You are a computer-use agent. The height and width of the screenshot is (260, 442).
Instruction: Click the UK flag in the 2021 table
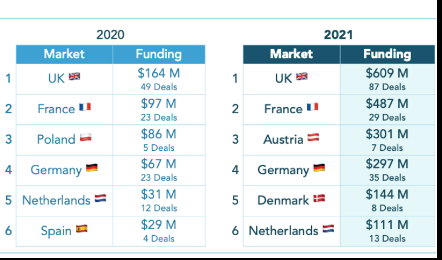click(x=301, y=77)
